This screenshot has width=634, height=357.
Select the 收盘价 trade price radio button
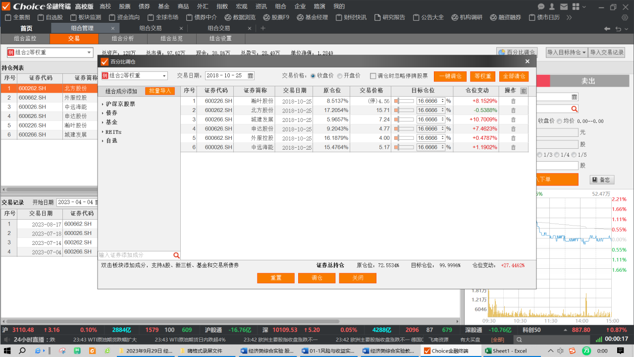313,76
